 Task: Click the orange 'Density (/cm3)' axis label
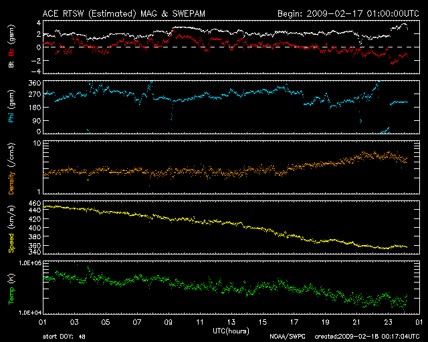point(11,168)
